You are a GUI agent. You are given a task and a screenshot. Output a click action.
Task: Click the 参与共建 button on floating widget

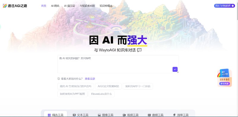point(225,84)
